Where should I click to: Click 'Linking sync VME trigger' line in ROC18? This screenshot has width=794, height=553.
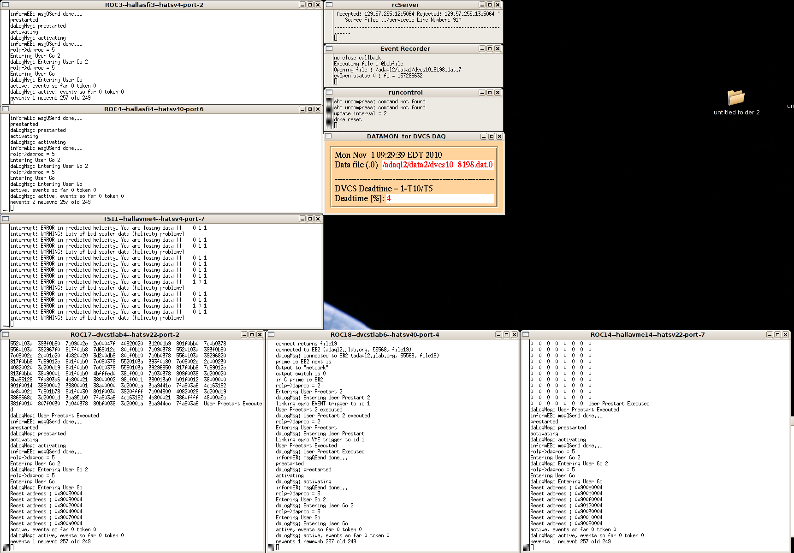(x=320, y=440)
